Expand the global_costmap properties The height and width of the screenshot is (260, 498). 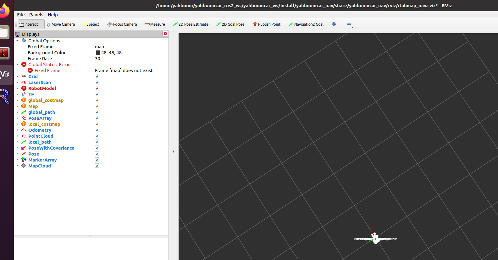tap(17, 100)
